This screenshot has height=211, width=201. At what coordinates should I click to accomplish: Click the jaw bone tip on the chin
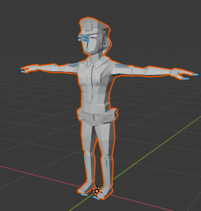pos(87,49)
